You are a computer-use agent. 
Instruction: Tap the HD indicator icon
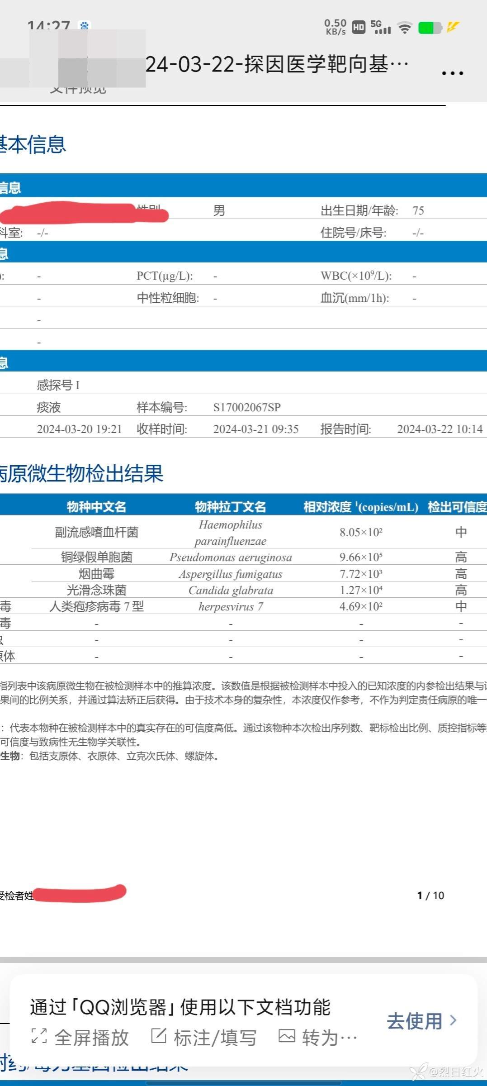[x=359, y=28]
